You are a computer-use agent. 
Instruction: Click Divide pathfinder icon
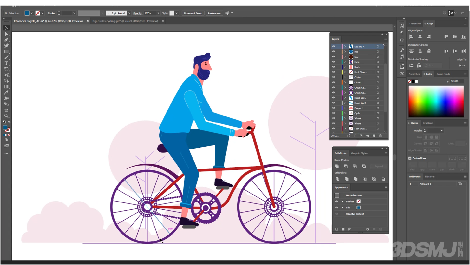(338, 179)
